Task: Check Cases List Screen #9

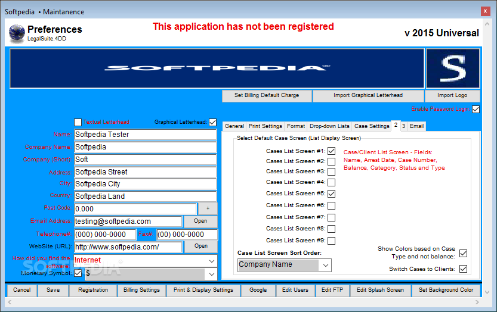Action: click(x=332, y=241)
